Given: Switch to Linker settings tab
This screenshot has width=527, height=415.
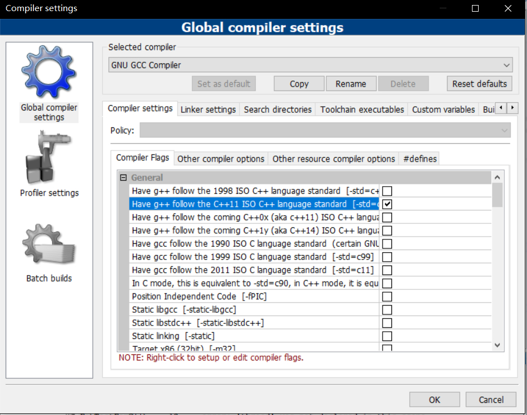Looking at the screenshot, I should (x=208, y=110).
